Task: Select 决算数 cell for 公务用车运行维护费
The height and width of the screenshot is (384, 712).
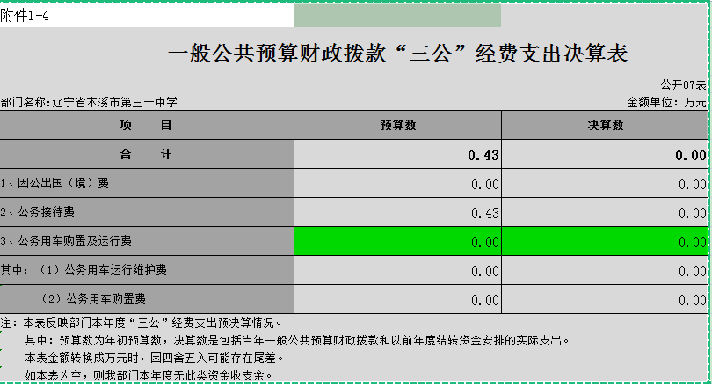Action: pos(605,270)
